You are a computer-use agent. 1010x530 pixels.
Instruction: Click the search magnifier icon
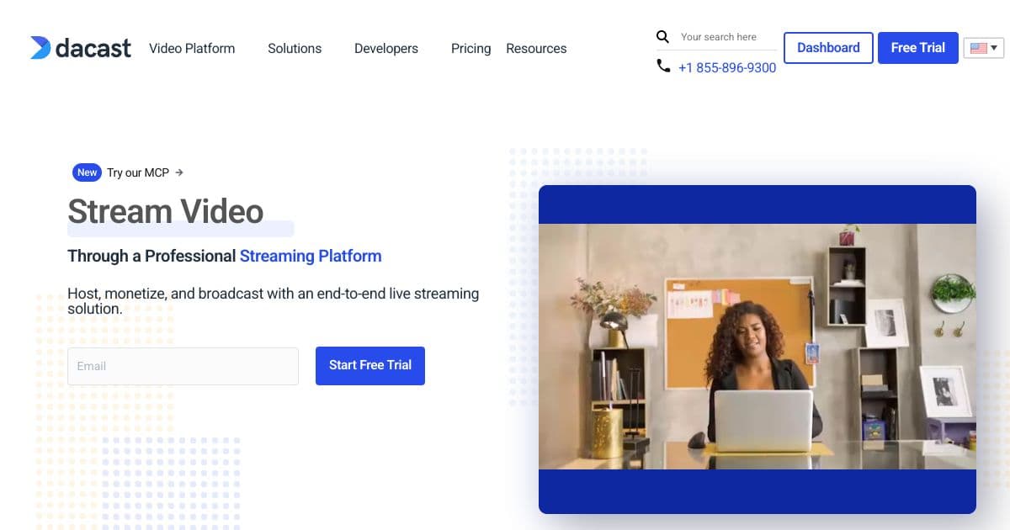662,37
